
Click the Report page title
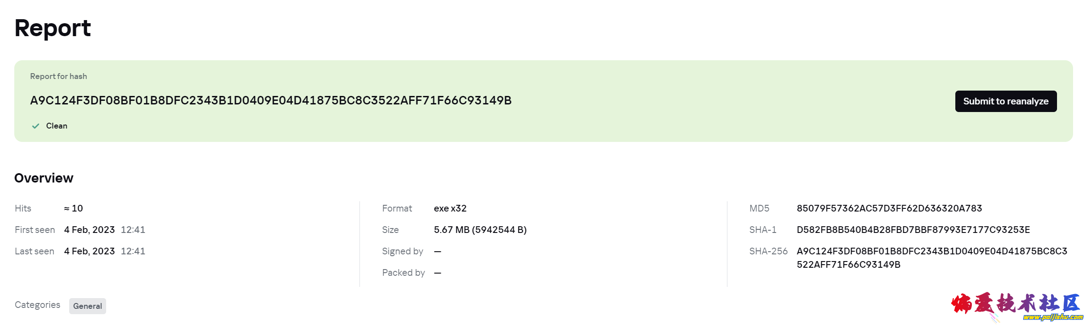tap(53, 28)
